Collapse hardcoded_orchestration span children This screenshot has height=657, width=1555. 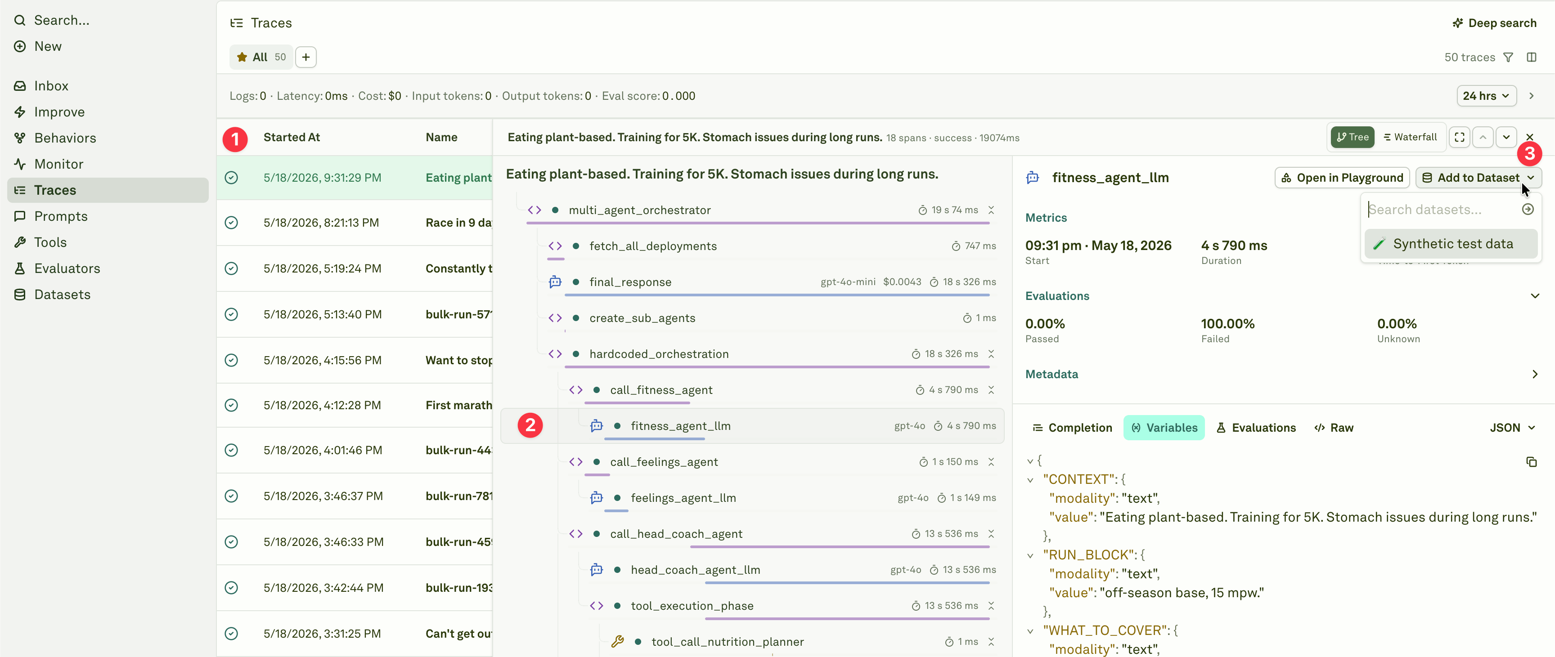click(991, 354)
